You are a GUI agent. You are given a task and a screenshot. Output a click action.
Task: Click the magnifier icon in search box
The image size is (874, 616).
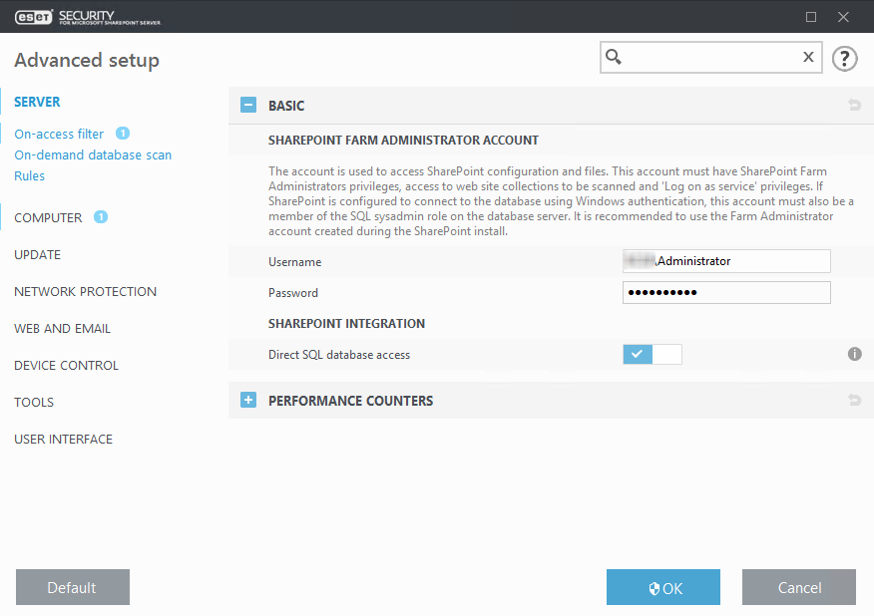[x=615, y=57]
